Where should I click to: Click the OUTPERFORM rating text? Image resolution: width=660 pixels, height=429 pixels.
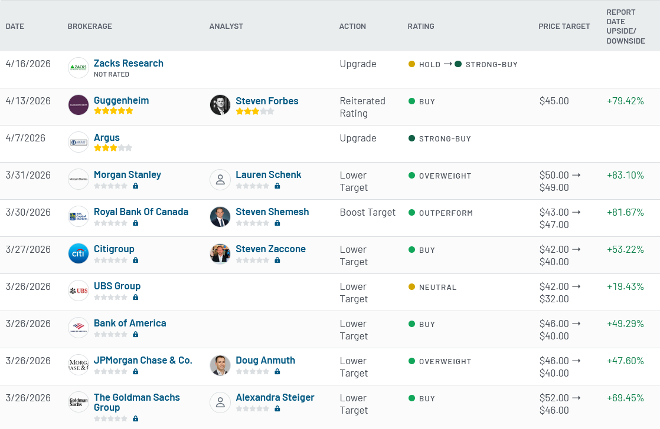tap(446, 213)
